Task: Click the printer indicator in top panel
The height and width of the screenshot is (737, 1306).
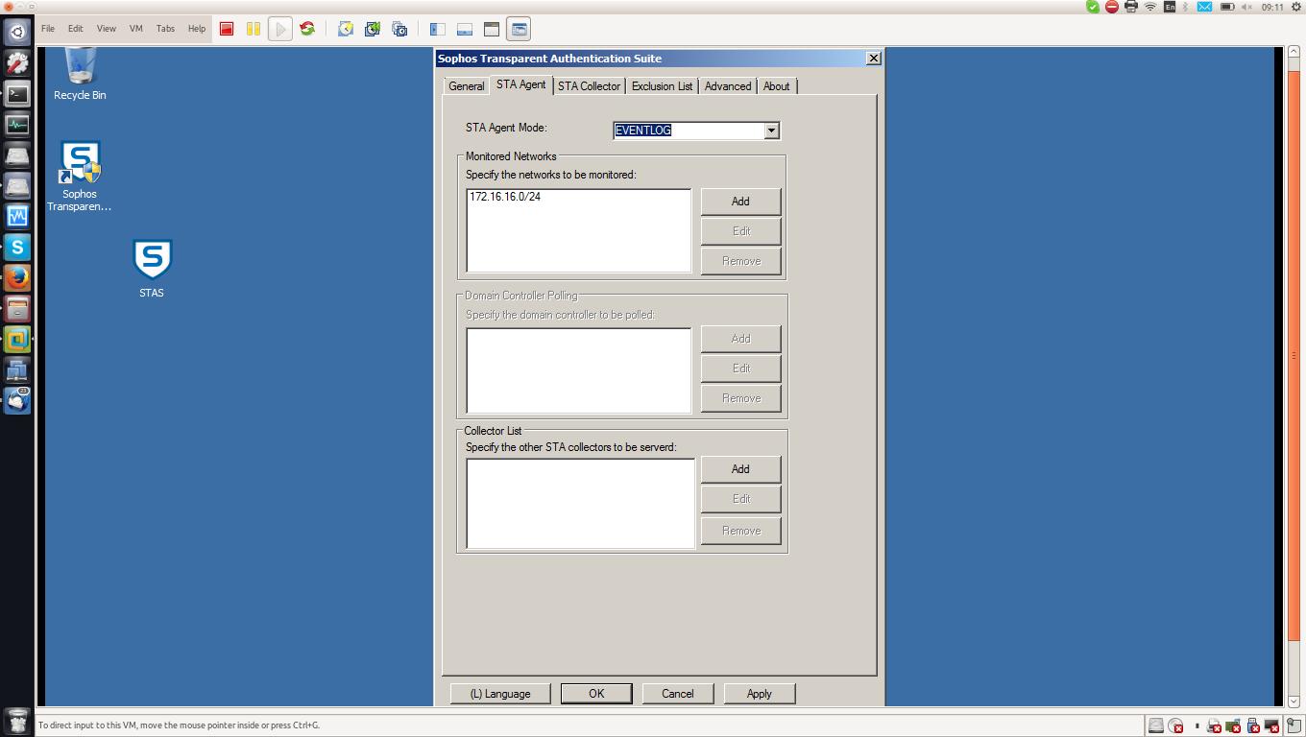Action: tap(1131, 7)
